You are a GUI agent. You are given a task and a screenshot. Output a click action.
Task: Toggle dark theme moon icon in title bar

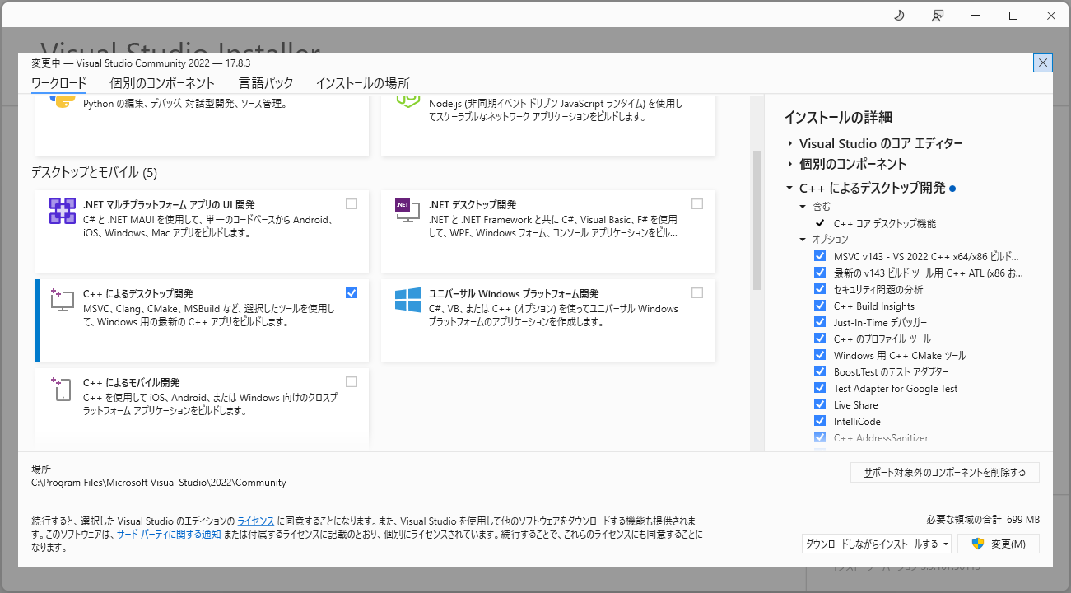coord(899,16)
